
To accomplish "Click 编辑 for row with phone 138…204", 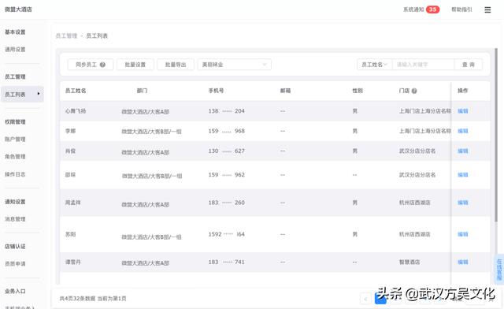I will 463,111.
